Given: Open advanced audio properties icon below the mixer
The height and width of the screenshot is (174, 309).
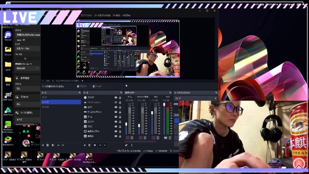Looking at the screenshot, I should (126, 145).
